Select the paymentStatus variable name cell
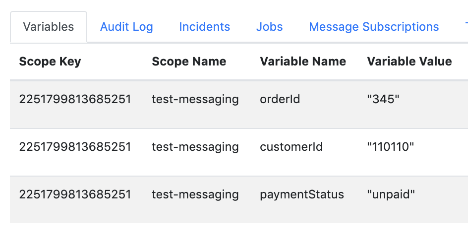This screenshot has height=249, width=468. [x=302, y=194]
